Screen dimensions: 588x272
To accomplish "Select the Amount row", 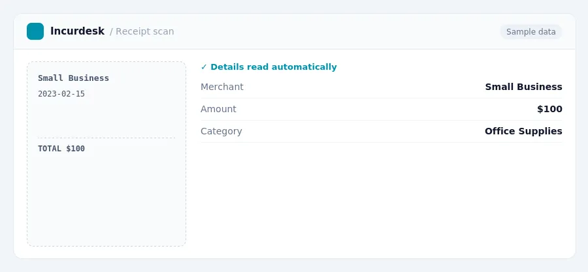I will (x=382, y=109).
